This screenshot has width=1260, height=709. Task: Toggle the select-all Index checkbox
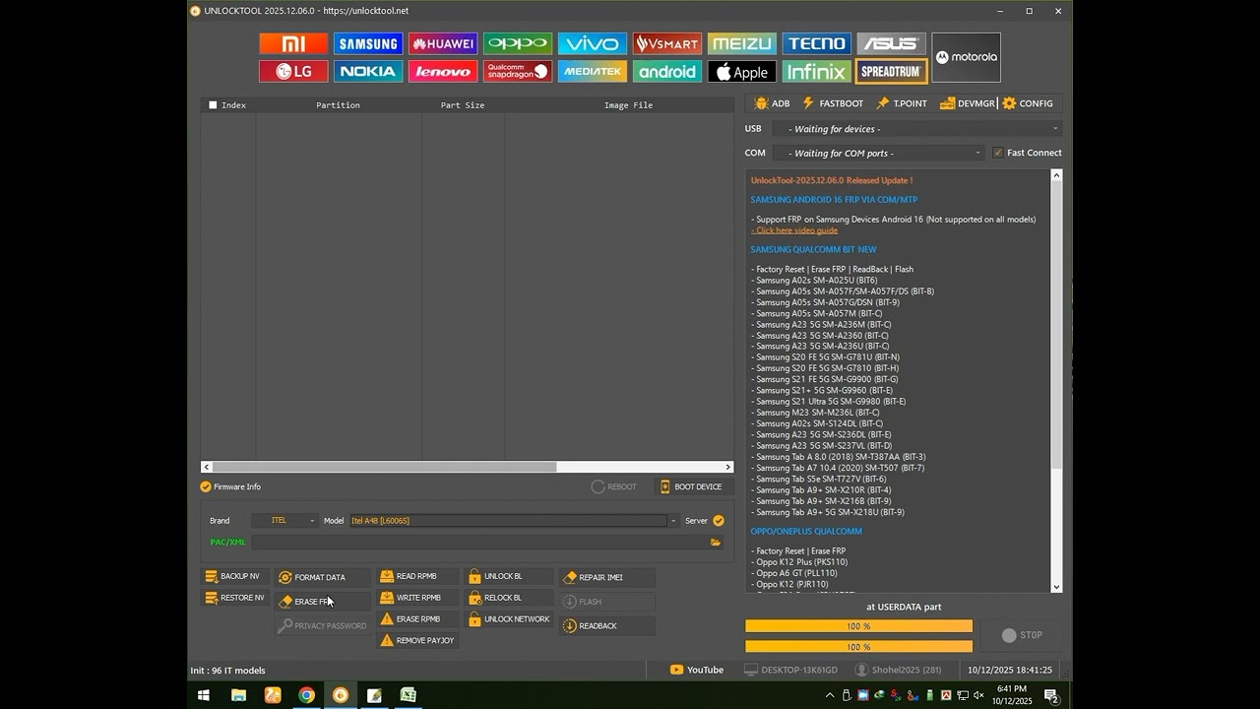[213, 105]
